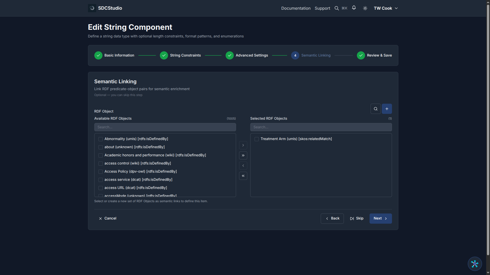Check the Abnormality (umls) checkbox
The width and height of the screenshot is (490, 275).
[x=101, y=139]
